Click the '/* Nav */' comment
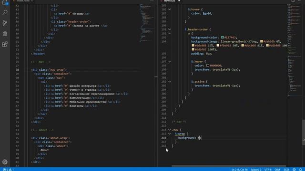This screenshot has height=171, width=305. pyautogui.click(x=179, y=122)
